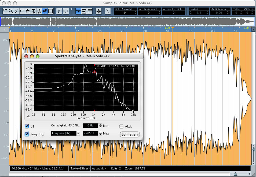Click the ruler dropdown arrow at right

point(253,29)
